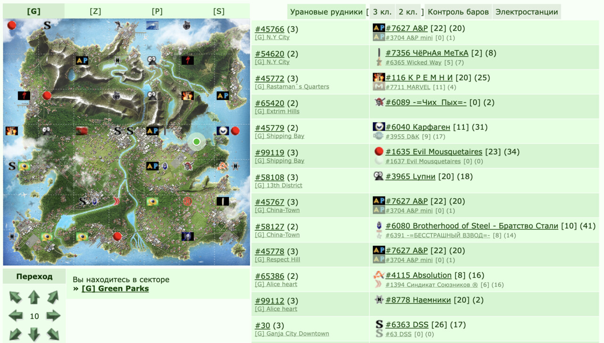This screenshot has height=343, width=604.
Task: Click the red spiral icon on the map
Action: tap(188, 201)
